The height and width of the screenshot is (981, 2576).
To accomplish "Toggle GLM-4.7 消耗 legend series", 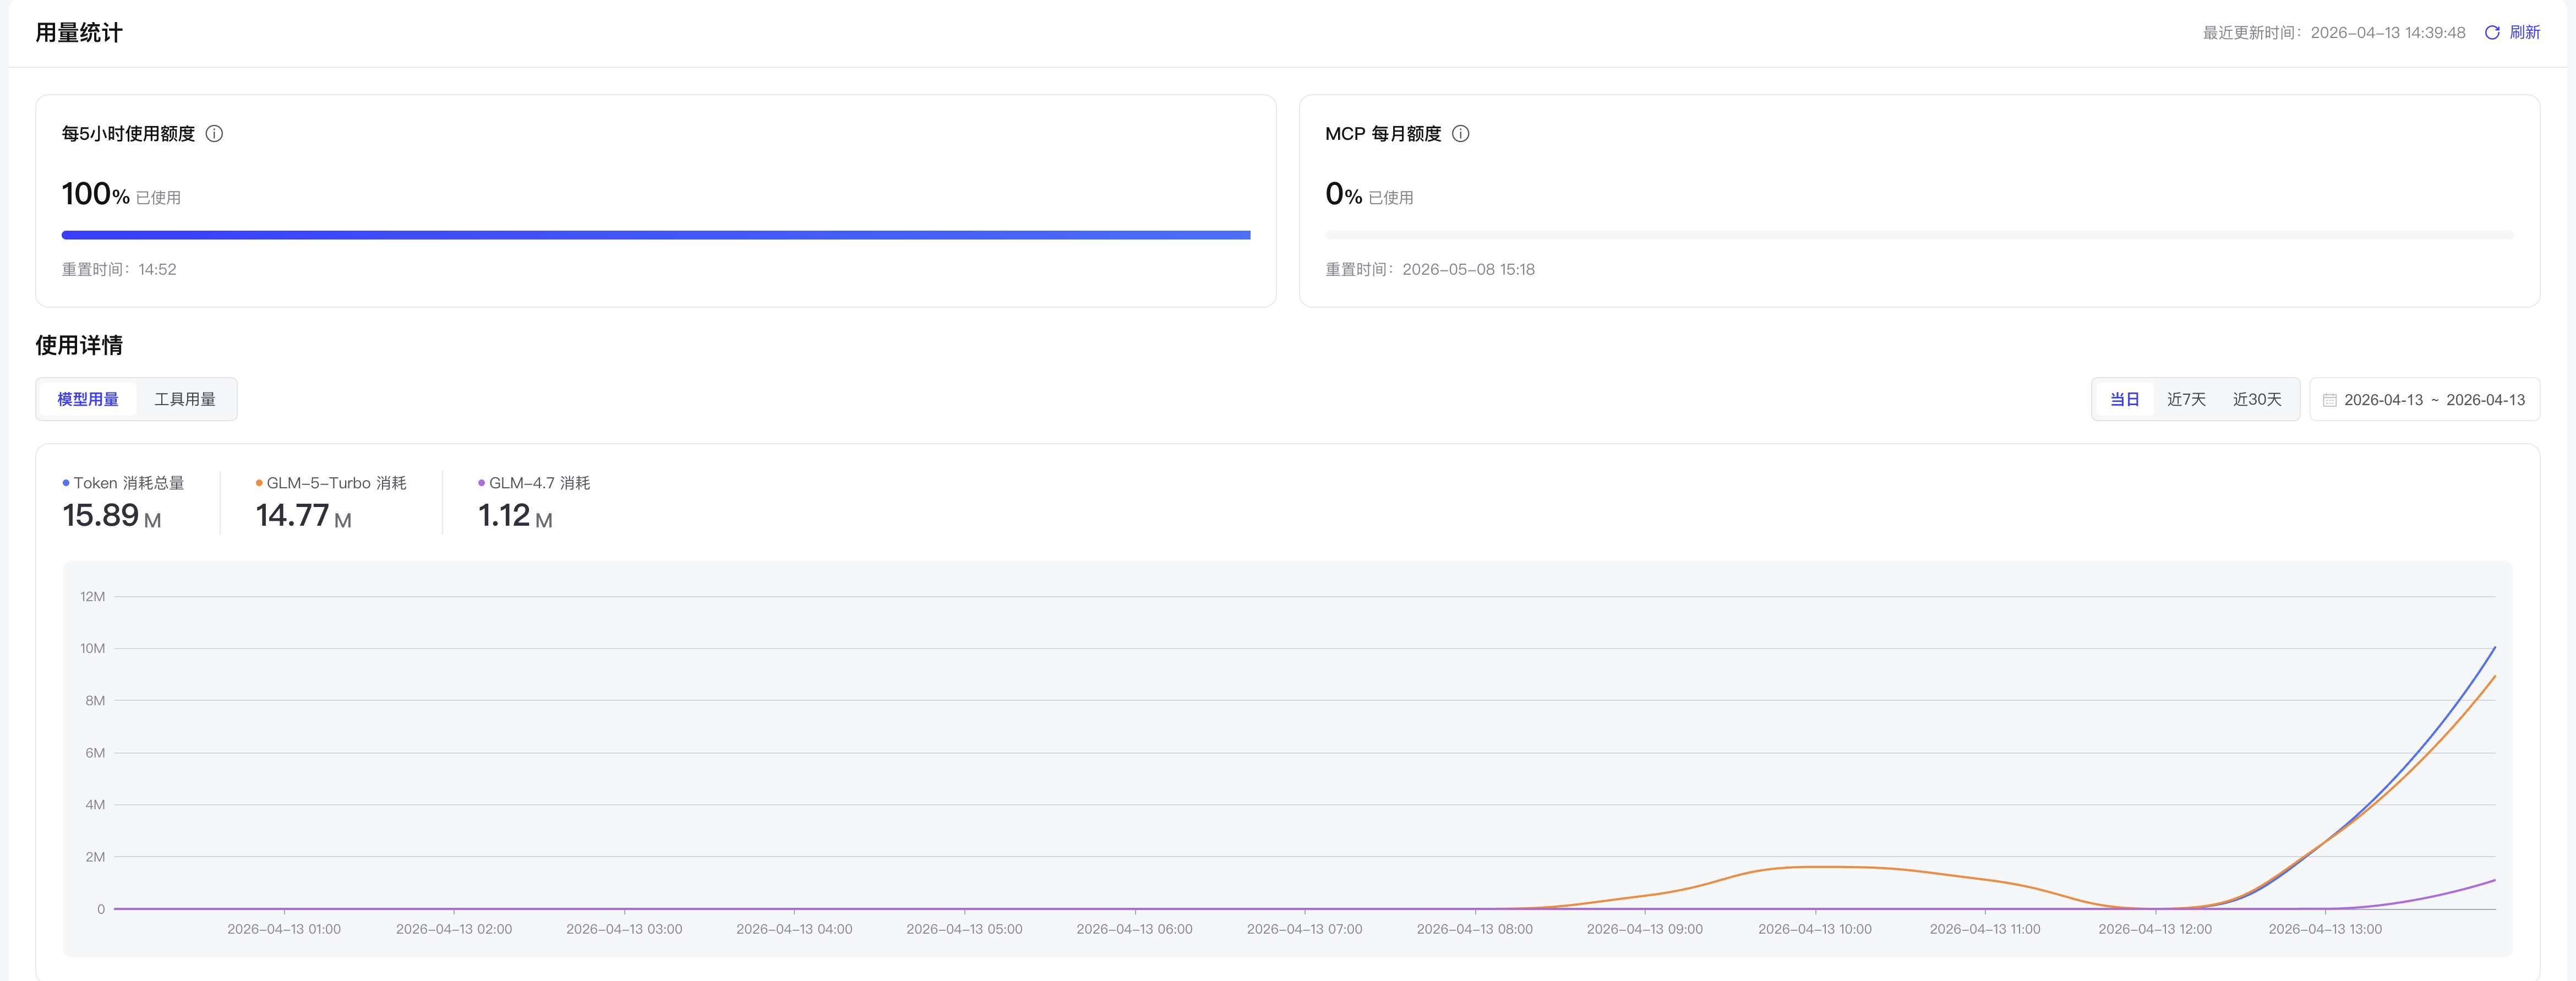I will coord(534,483).
